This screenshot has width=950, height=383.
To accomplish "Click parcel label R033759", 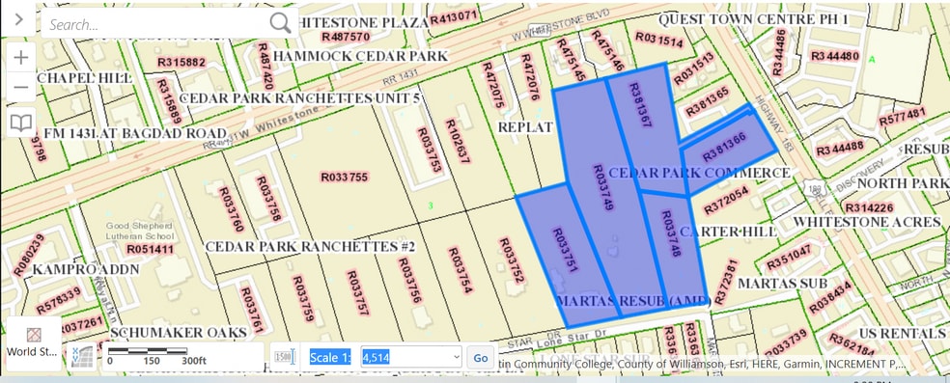I will (303, 299).
